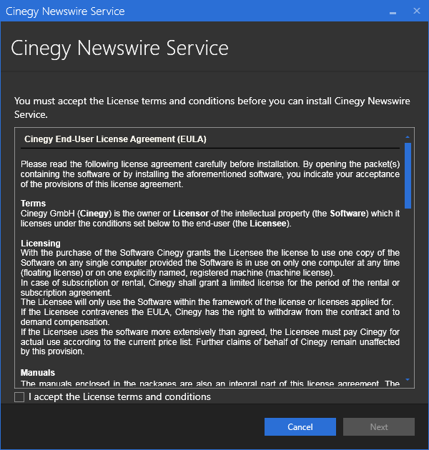This screenshot has width=429, height=450.
Task: Click the large Cinegy Newswire Service title
Action: [119, 48]
